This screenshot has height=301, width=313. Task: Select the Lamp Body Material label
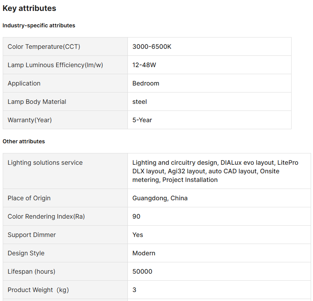tap(37, 102)
